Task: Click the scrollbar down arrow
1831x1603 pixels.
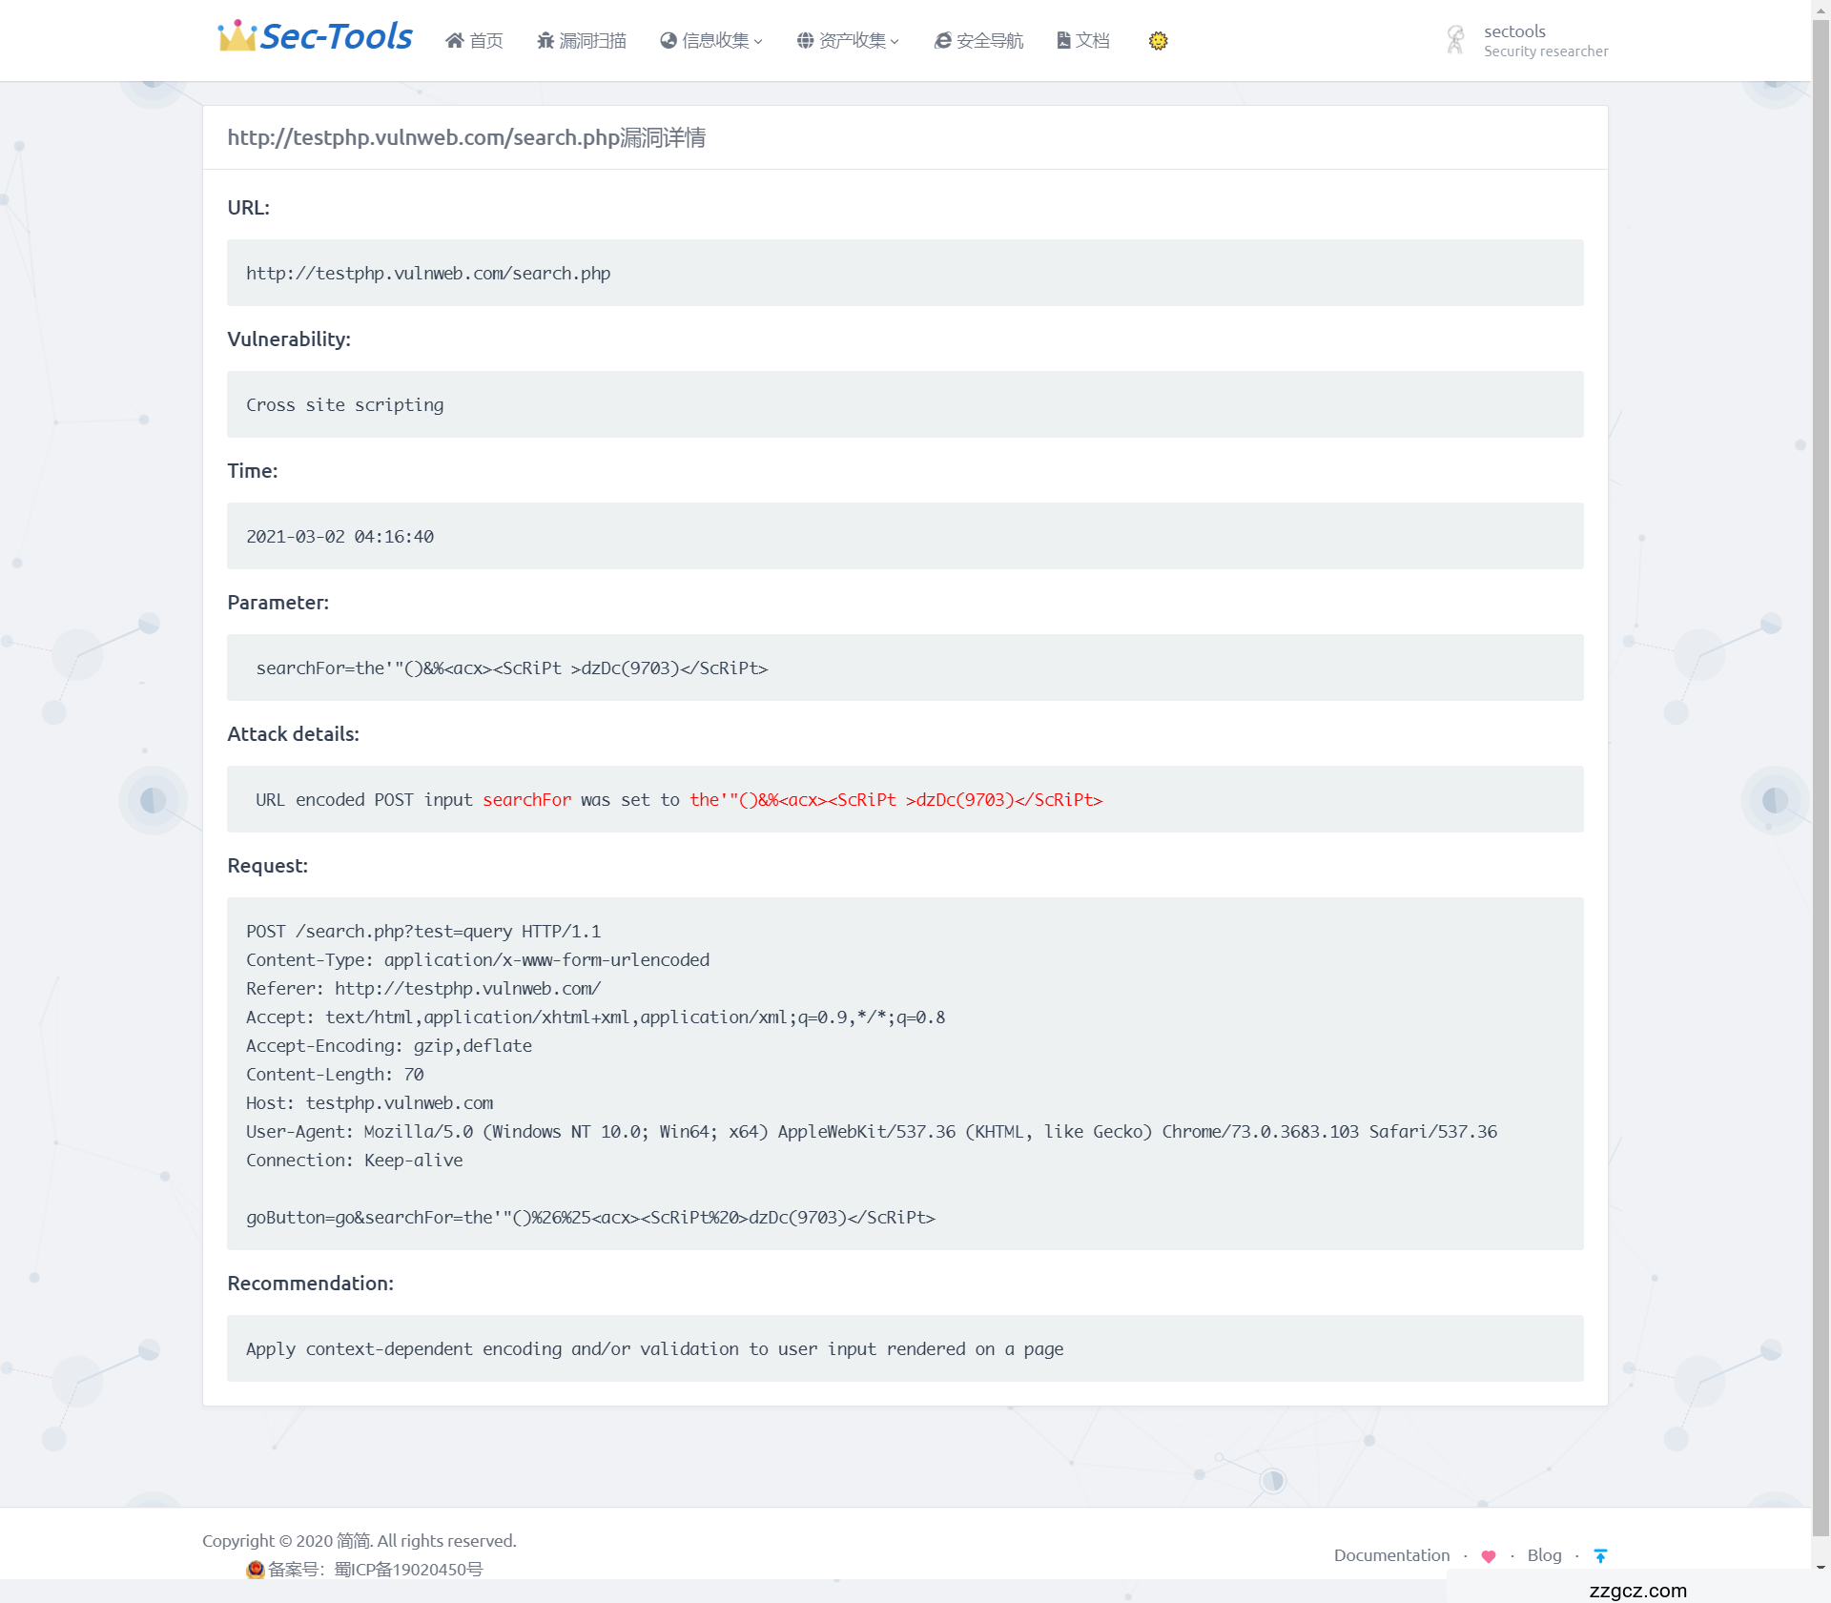Action: point(1821,1567)
